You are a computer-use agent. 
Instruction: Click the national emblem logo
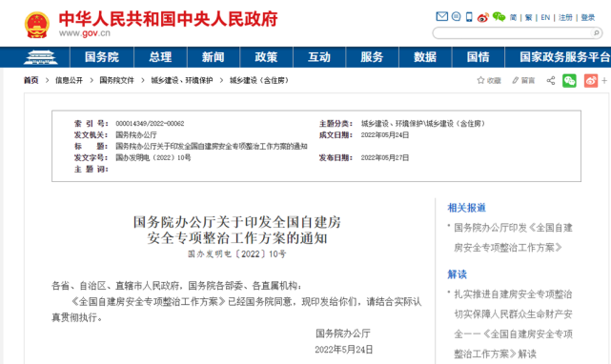[x=36, y=25]
